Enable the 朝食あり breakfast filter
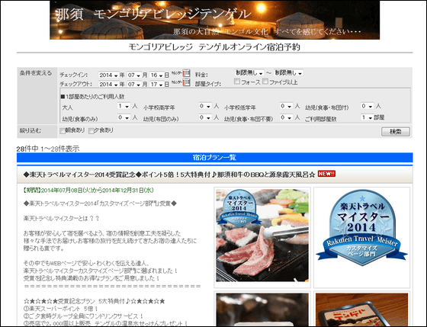 coord(63,131)
